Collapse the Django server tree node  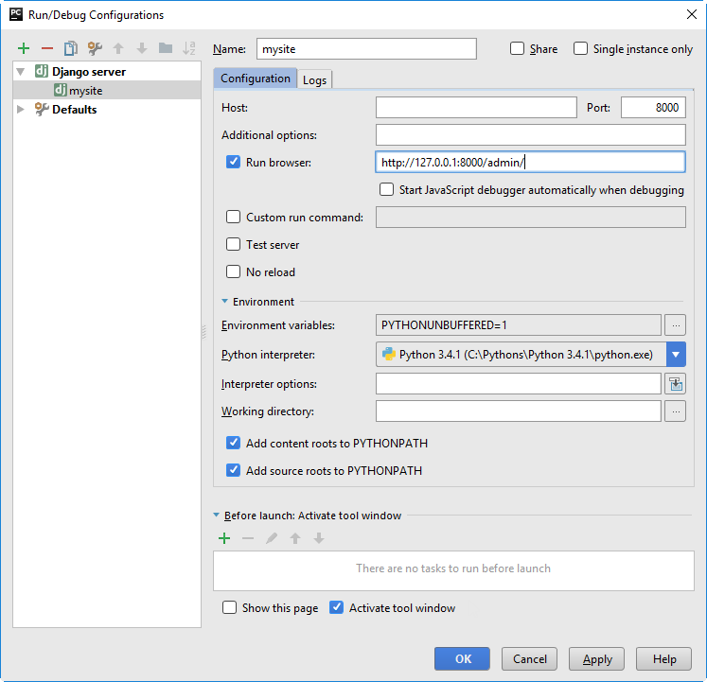coord(21,72)
